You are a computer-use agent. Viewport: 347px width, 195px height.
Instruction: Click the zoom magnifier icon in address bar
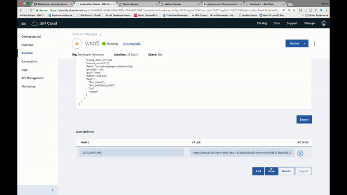pos(289,10)
